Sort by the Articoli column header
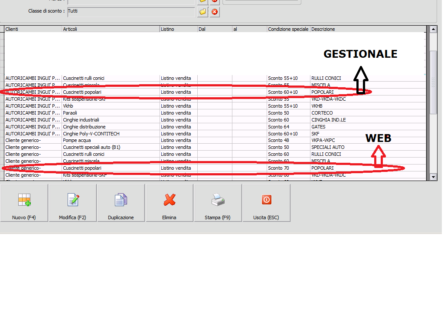Screen dimensions: 444x316 click(111, 29)
